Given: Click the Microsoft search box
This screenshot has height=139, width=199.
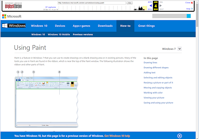Looking at the screenshot, I should [x=169, y=16].
